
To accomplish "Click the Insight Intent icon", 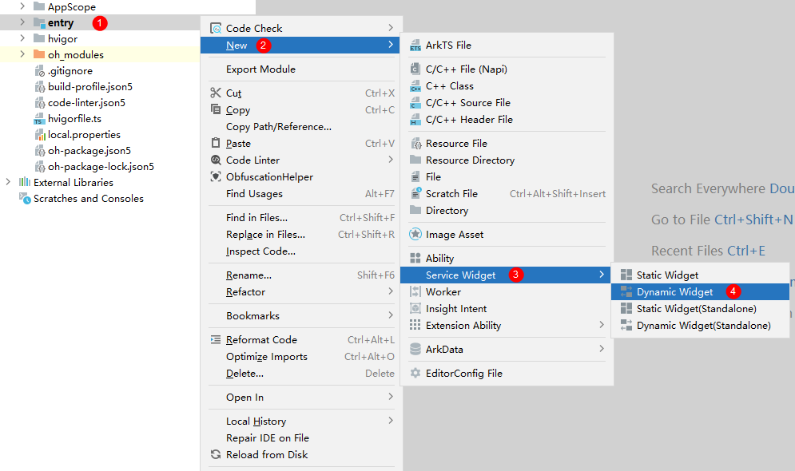I will (x=415, y=309).
